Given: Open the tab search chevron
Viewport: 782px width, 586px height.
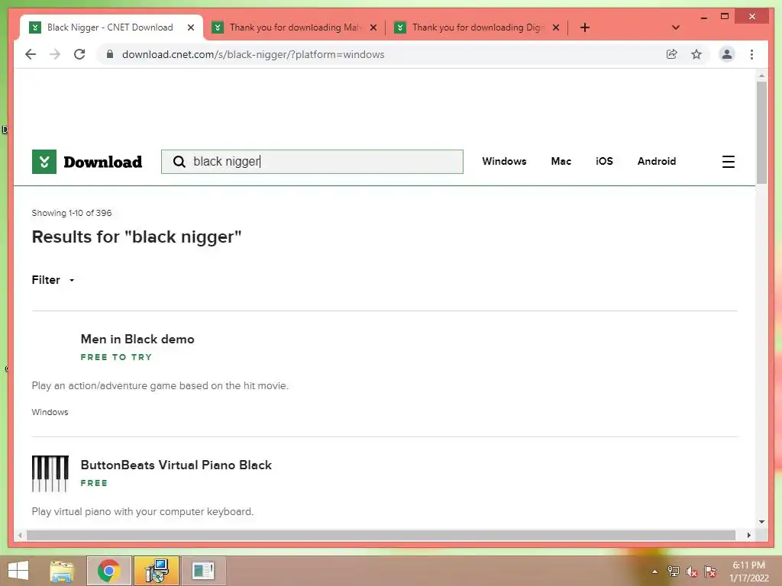Looking at the screenshot, I should pyautogui.click(x=676, y=27).
